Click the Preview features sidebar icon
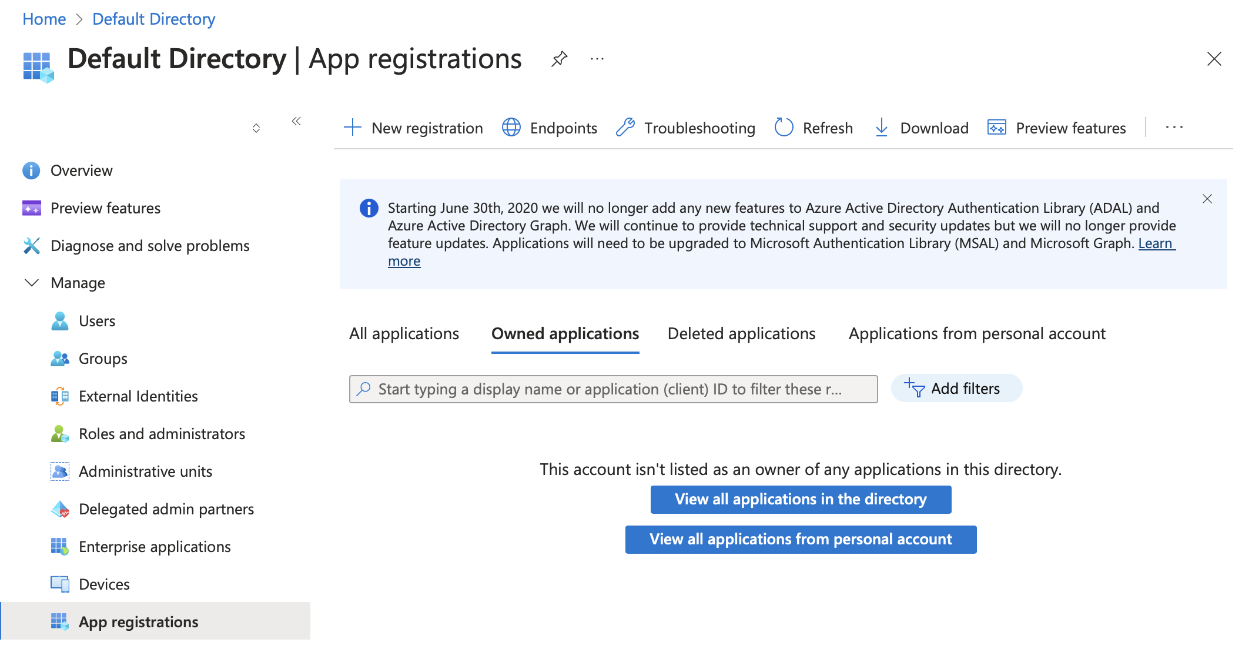The height and width of the screenshot is (649, 1252). pos(31,208)
